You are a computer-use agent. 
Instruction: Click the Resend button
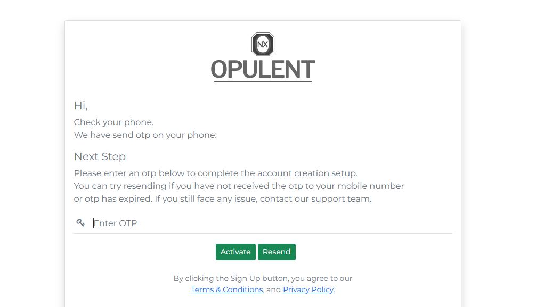(277, 252)
